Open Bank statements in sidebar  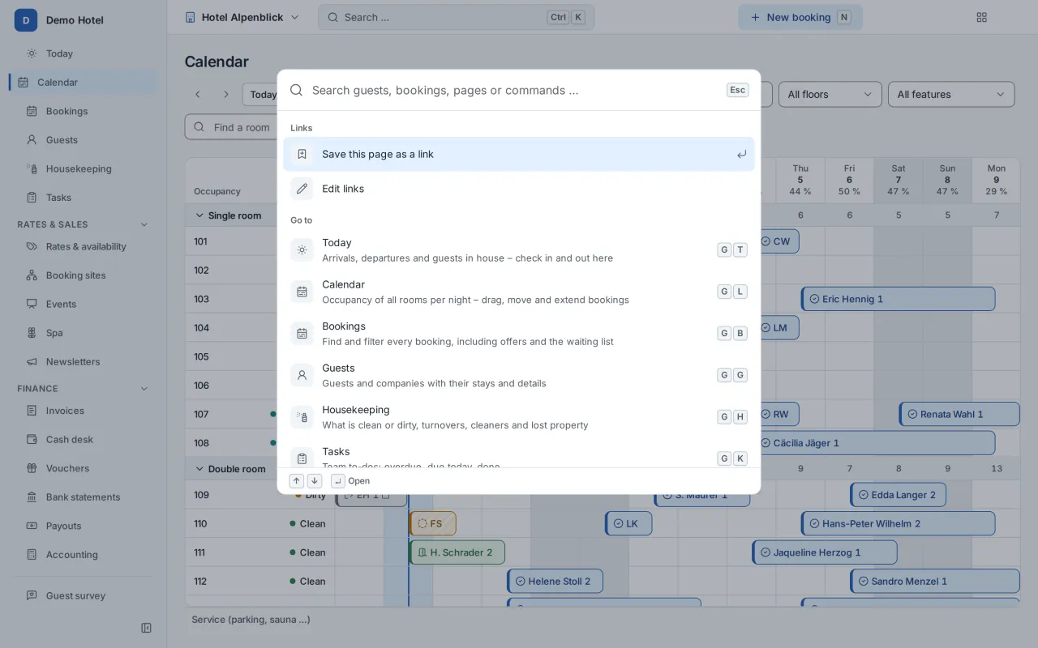84,497
